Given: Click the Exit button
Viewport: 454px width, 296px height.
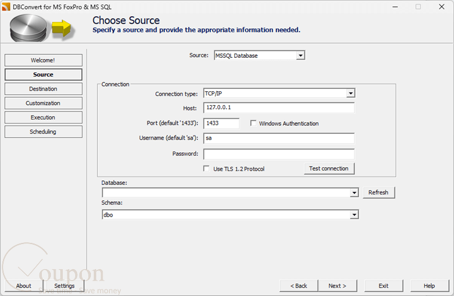Looking at the screenshot, I should (384, 286).
